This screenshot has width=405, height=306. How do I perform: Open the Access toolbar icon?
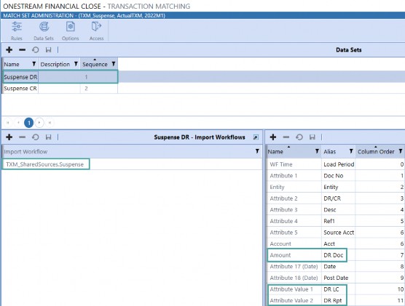[97, 31]
